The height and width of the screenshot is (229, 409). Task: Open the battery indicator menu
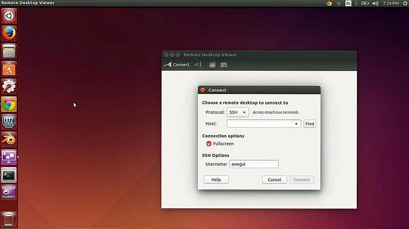(365, 3)
